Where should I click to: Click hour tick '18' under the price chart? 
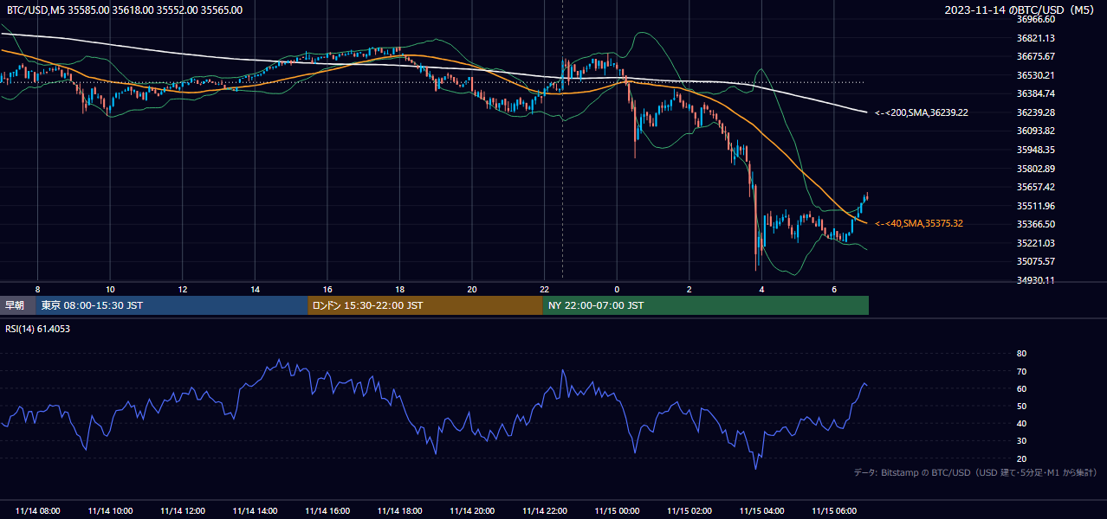point(399,289)
